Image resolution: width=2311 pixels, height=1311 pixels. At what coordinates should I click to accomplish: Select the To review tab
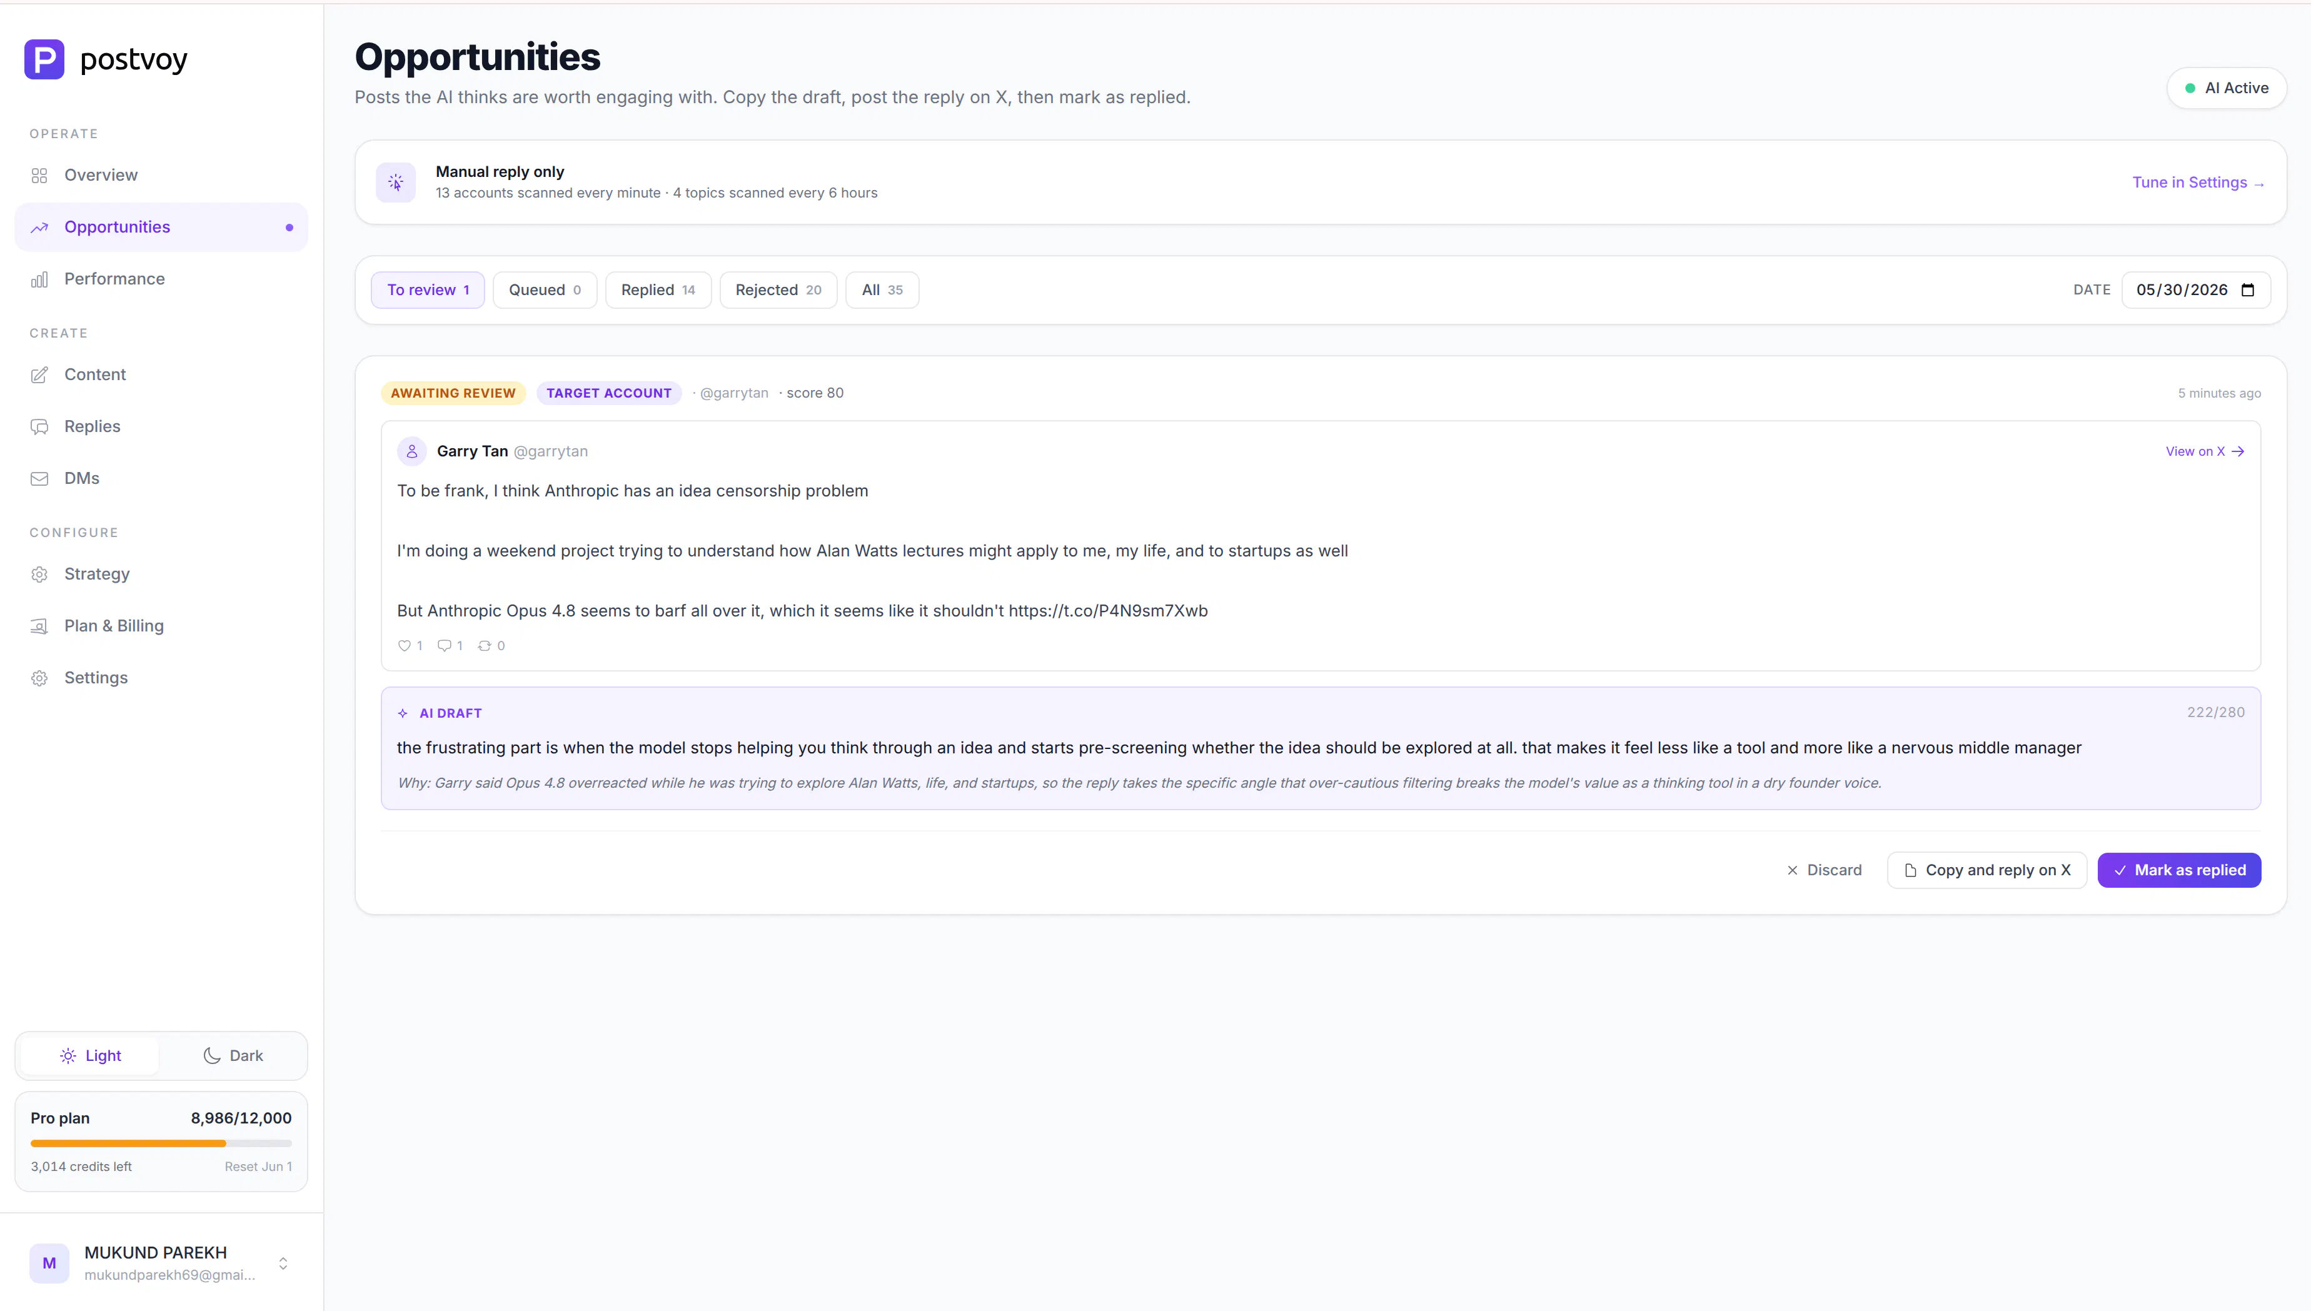(x=428, y=290)
